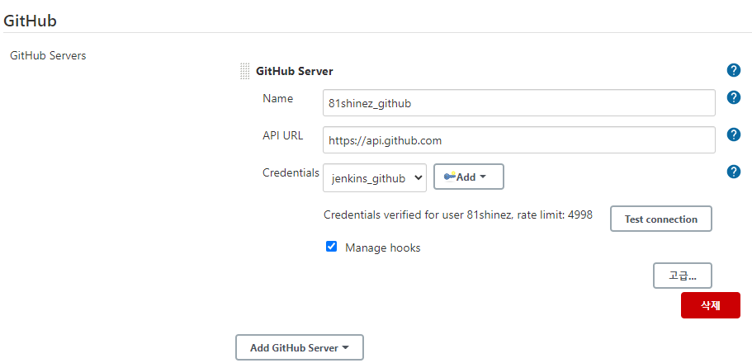
Task: Click the Name field label
Action: 277,98
